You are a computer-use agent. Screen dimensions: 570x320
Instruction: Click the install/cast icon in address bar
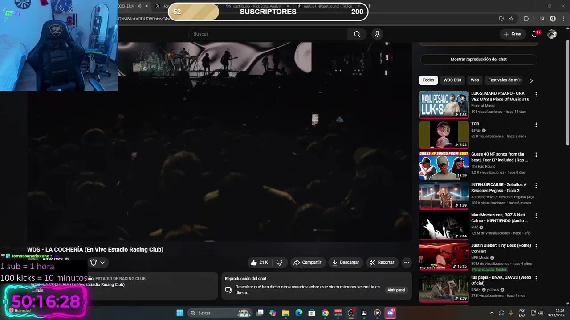pyautogui.click(x=501, y=19)
